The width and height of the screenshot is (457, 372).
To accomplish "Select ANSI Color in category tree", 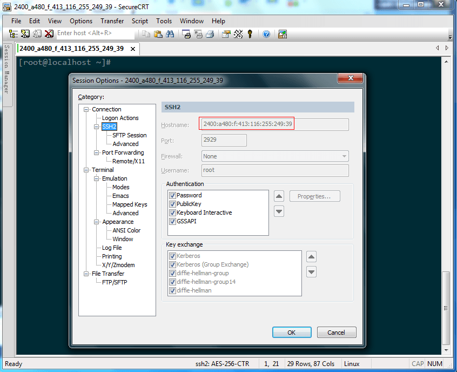I will pos(126,230).
